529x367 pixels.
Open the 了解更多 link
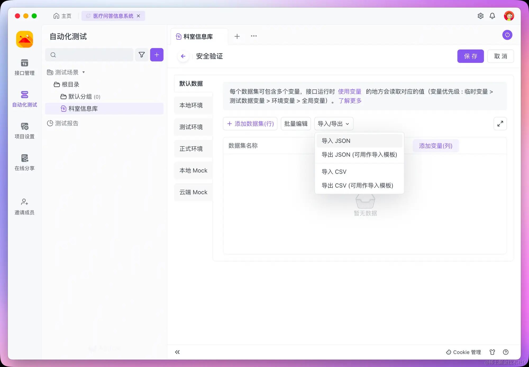point(350,101)
